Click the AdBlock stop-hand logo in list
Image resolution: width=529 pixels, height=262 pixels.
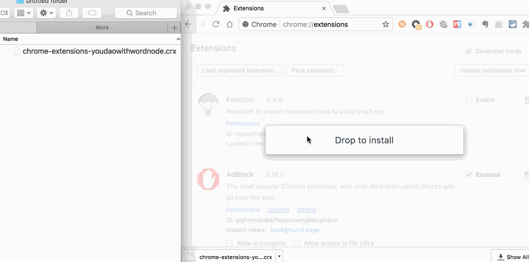[208, 179]
